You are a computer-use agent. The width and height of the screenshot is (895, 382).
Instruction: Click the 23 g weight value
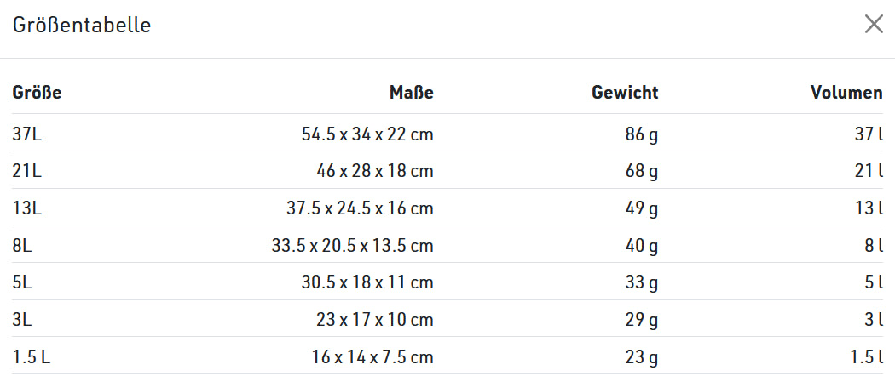641,357
